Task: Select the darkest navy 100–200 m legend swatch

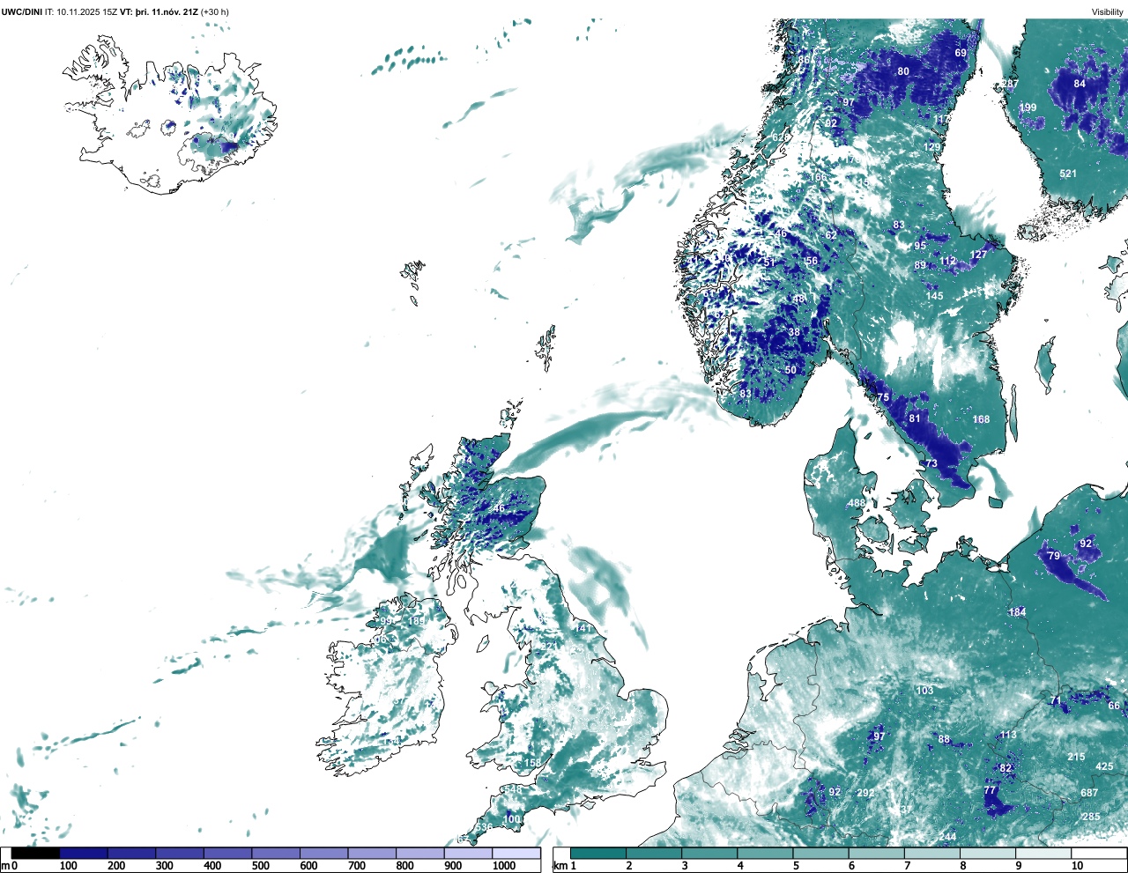Action: (x=84, y=853)
